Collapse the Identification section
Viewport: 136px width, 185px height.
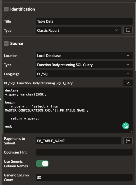[6, 9]
